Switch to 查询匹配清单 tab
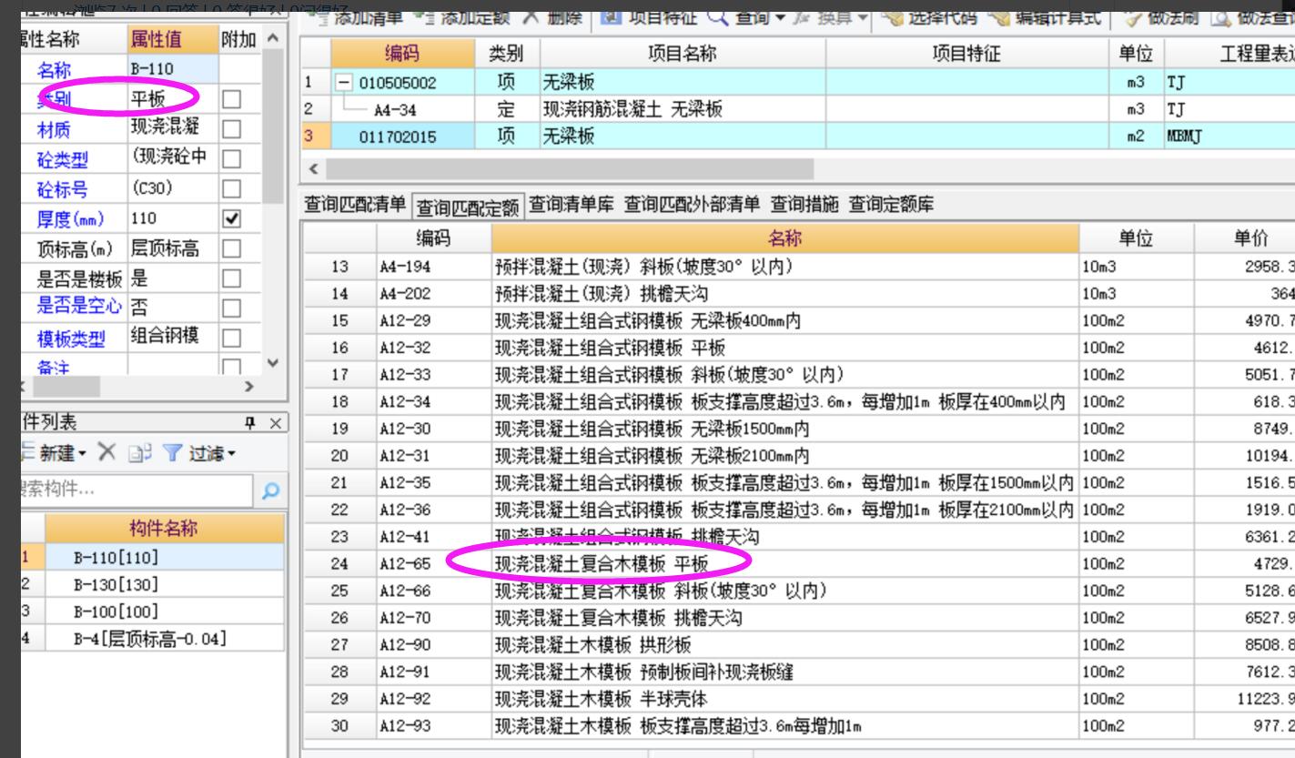 [x=357, y=206]
